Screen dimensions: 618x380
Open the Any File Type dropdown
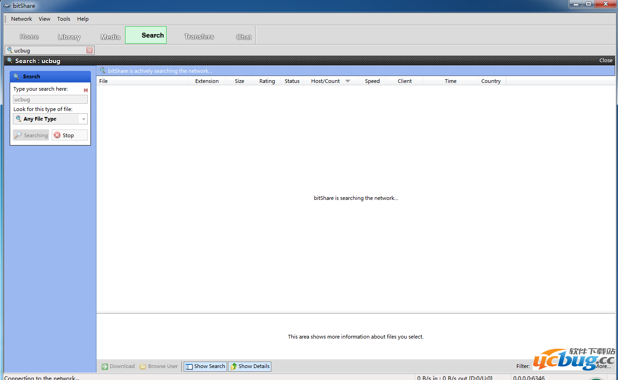[50, 119]
